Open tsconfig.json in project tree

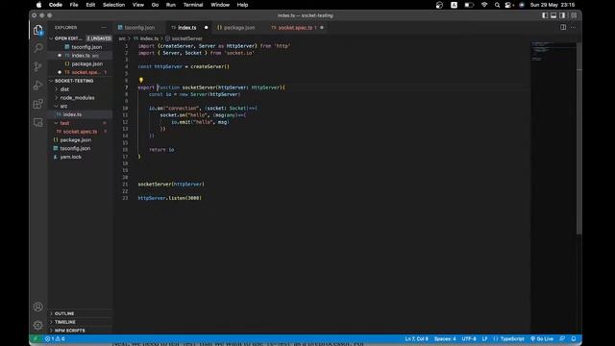pos(75,148)
